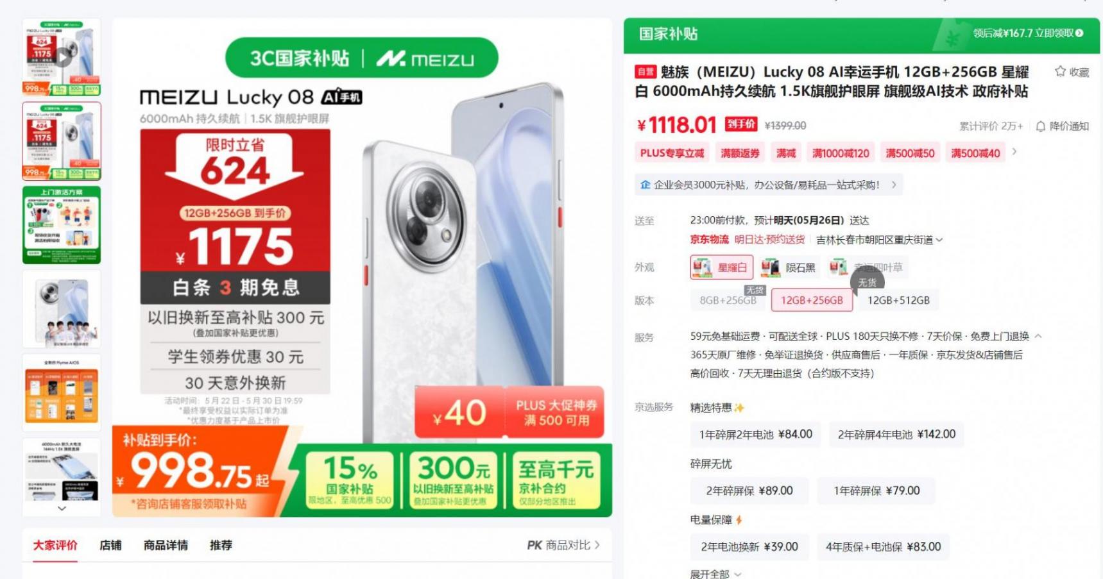Click the 满1000减120 coupon tag
The image size is (1103, 579).
click(x=841, y=153)
